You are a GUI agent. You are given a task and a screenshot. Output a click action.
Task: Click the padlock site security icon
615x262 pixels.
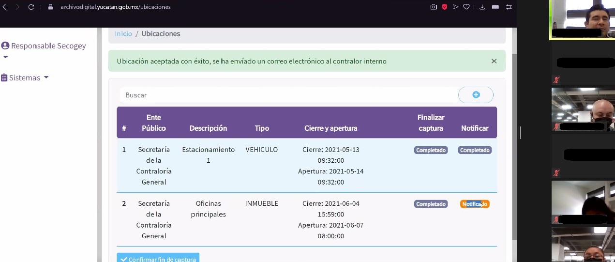click(50, 7)
